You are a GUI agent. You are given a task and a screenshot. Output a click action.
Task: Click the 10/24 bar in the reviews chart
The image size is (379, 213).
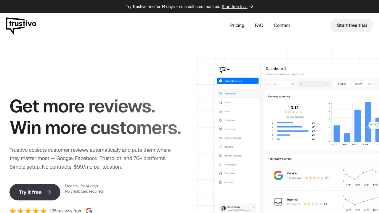click(x=368, y=122)
